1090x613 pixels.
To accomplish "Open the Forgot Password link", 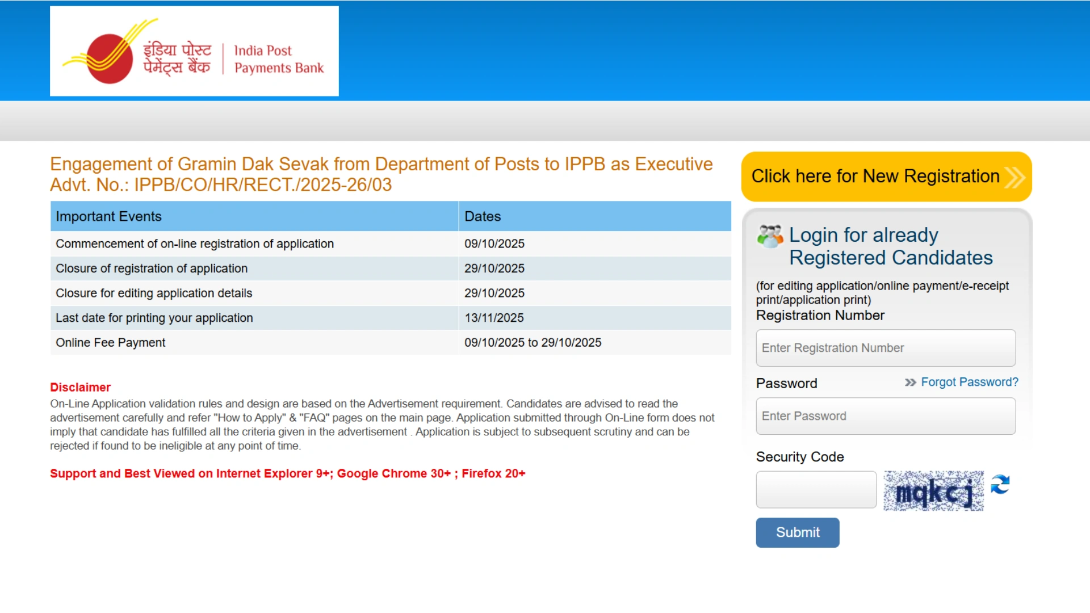I will point(969,382).
